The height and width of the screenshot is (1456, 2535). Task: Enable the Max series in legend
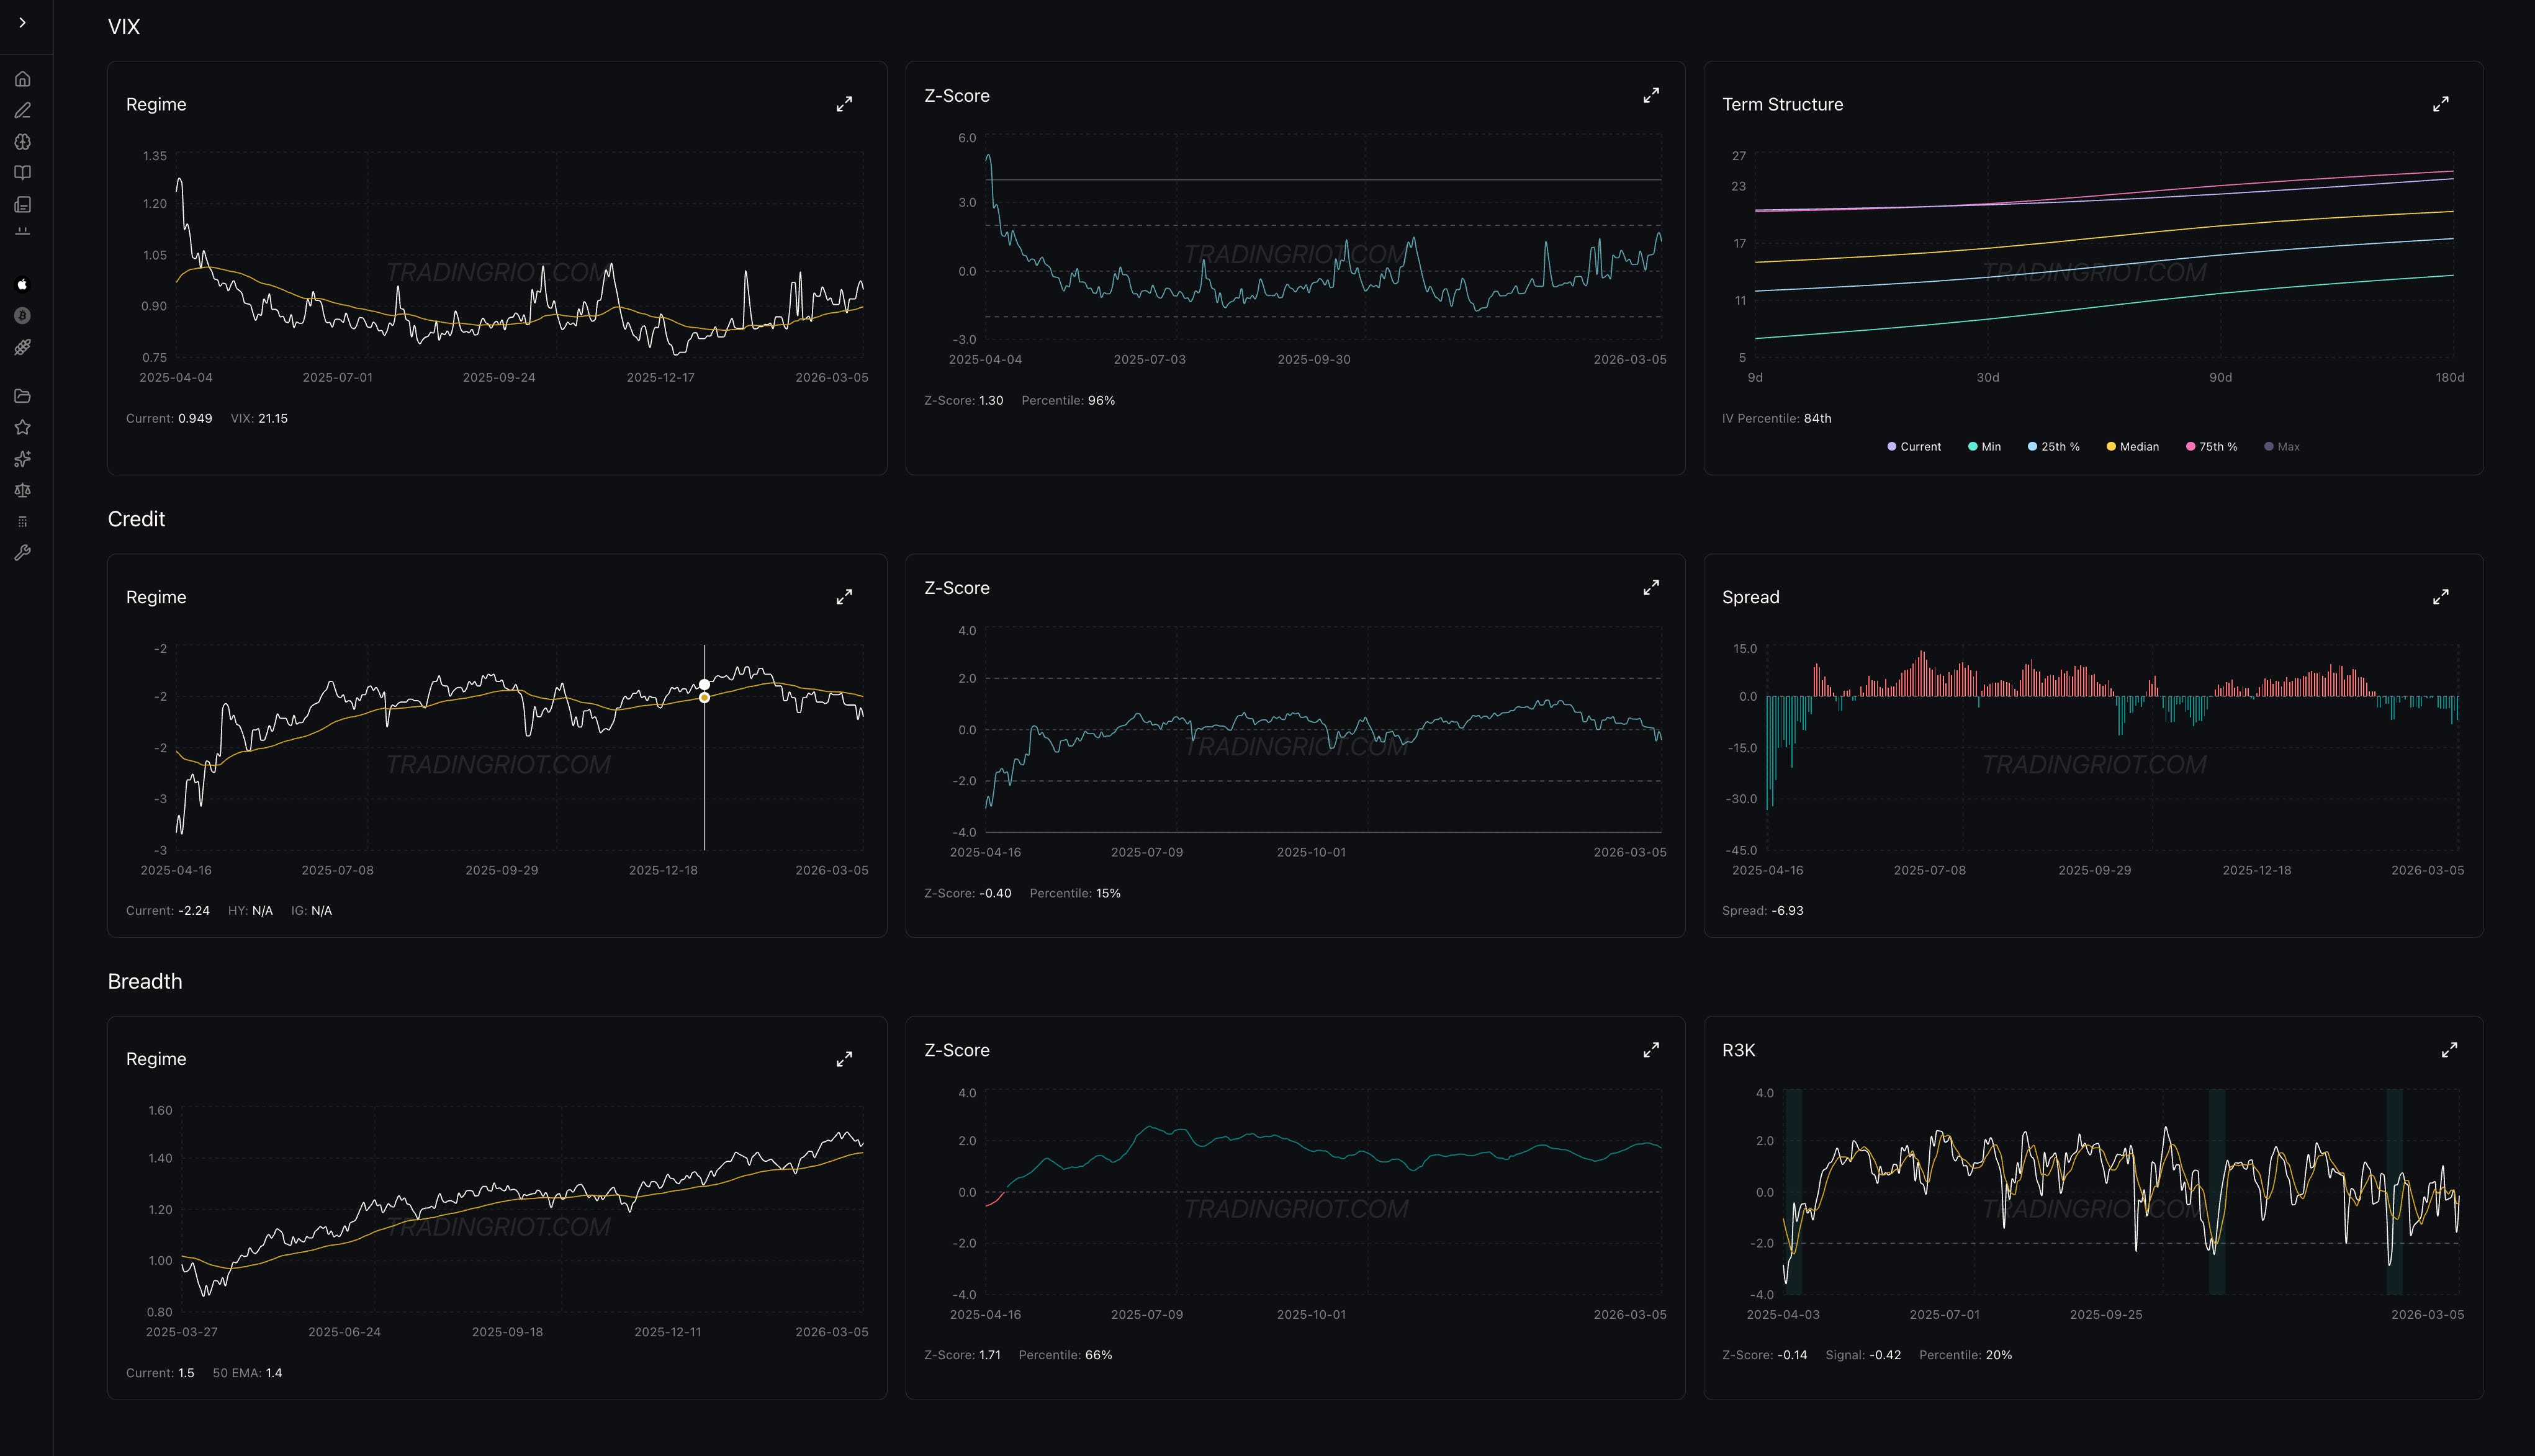click(2281, 447)
